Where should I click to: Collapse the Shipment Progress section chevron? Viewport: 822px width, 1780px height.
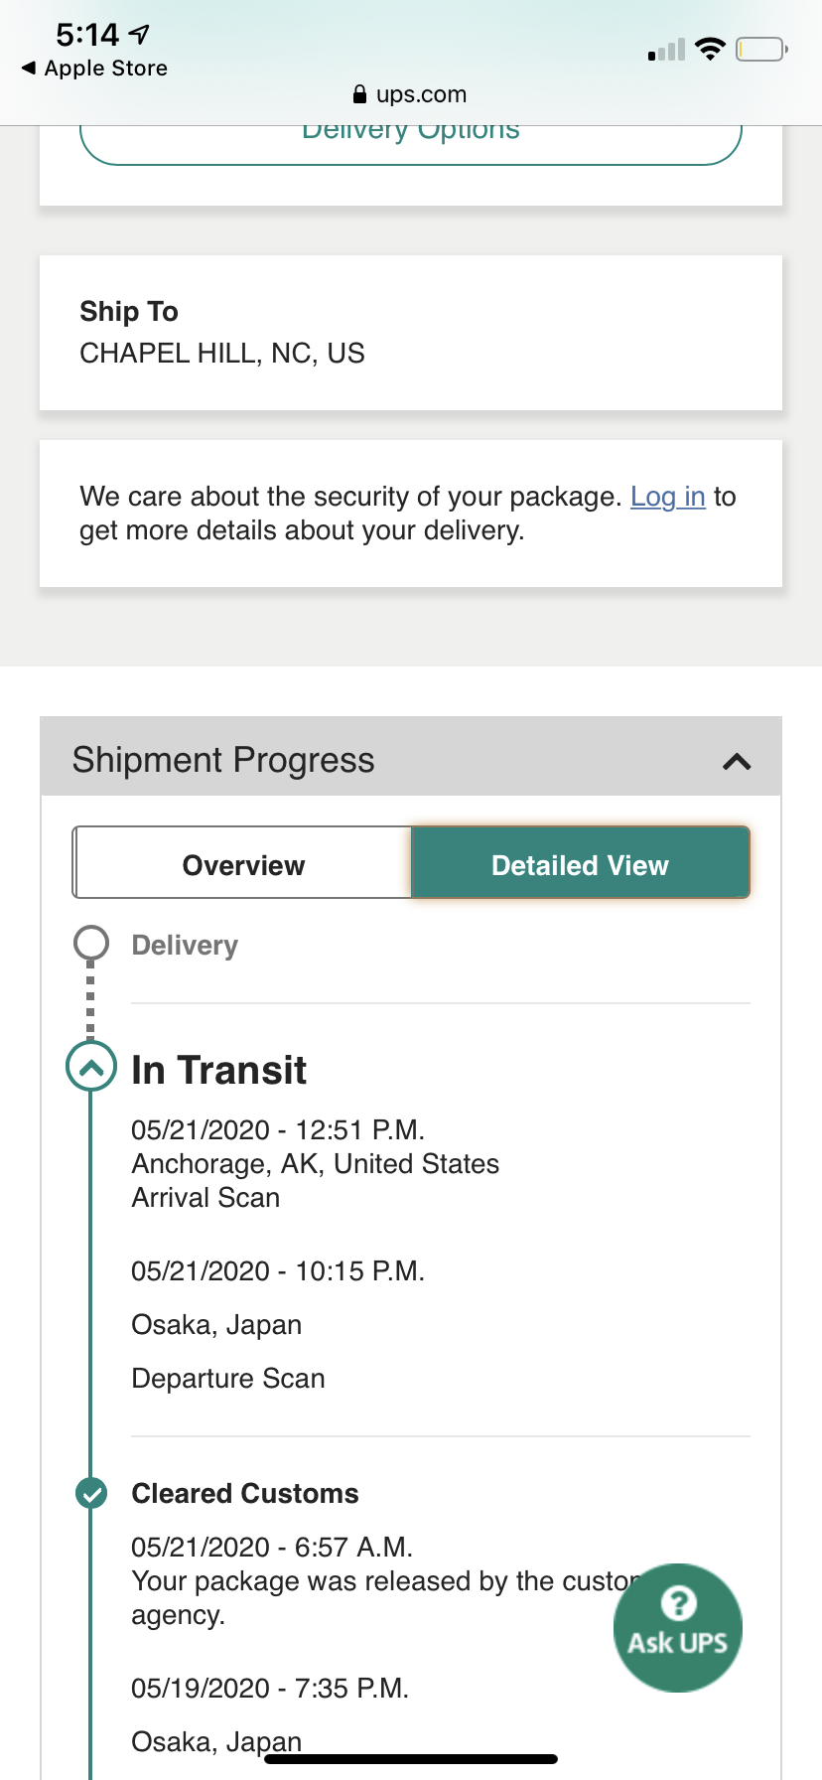[737, 762]
